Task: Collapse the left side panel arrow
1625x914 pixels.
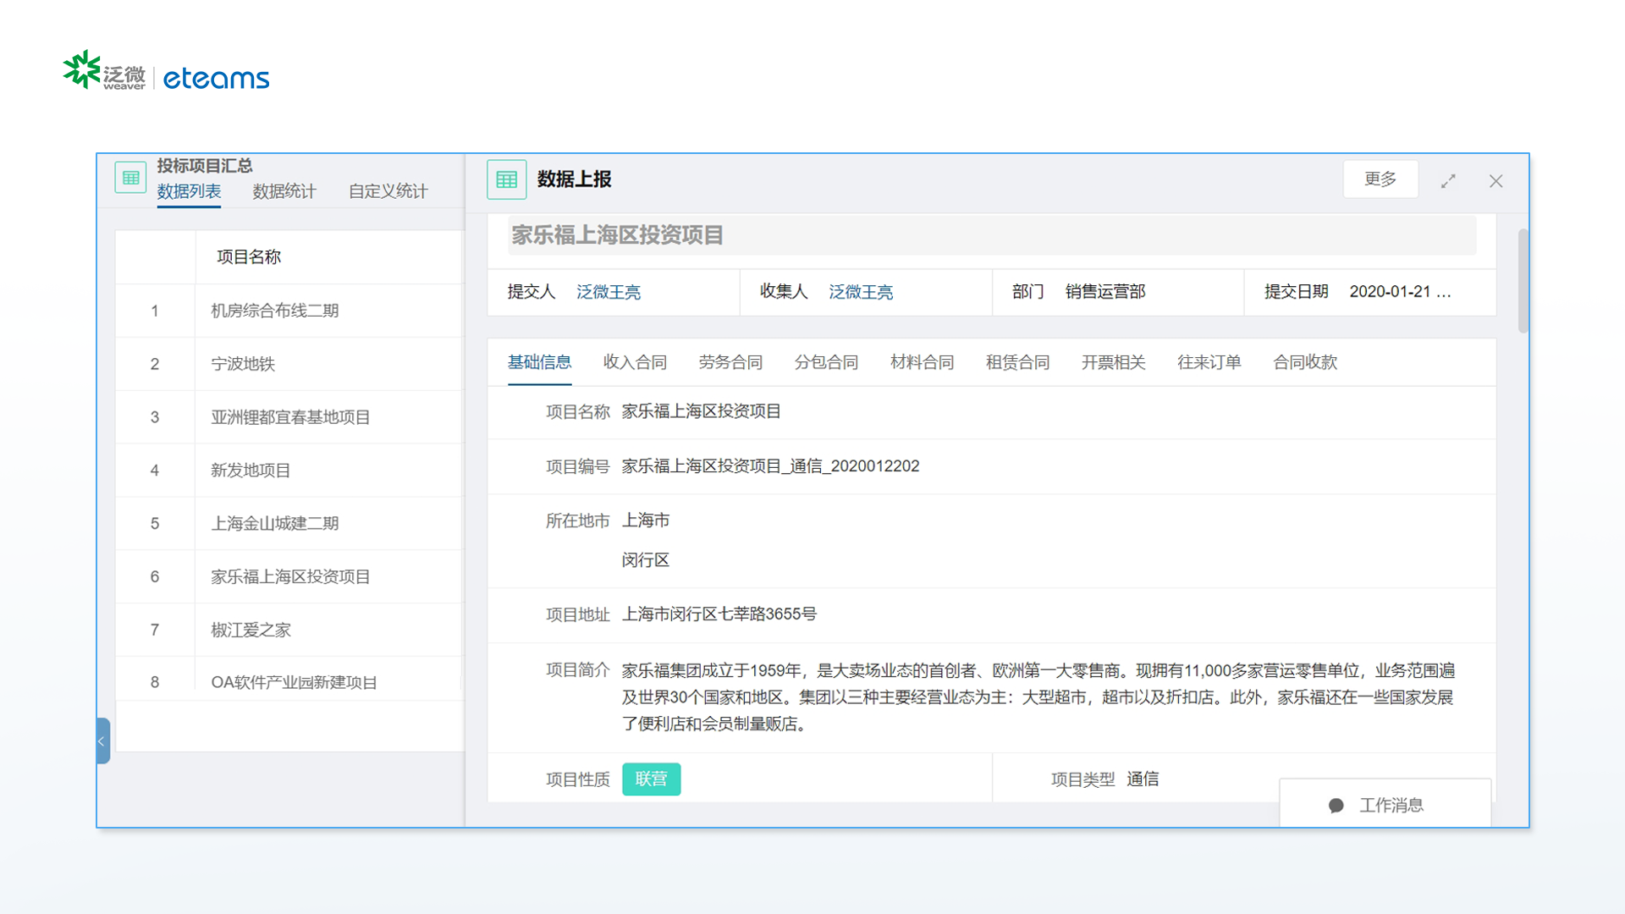Action: click(x=102, y=741)
